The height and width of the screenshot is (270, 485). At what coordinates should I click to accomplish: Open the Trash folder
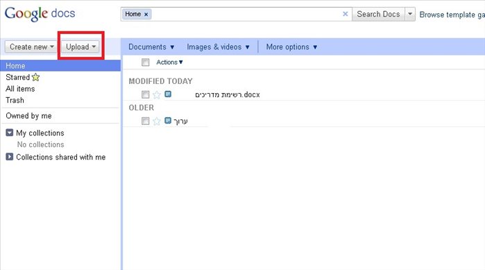[x=15, y=100]
